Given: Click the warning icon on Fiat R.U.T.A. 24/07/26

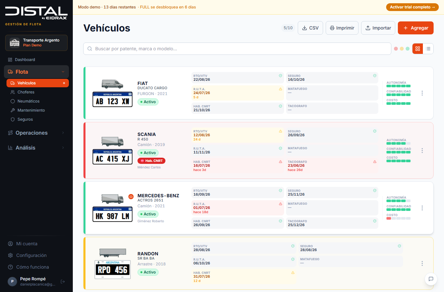Looking at the screenshot, I should (x=281, y=89).
